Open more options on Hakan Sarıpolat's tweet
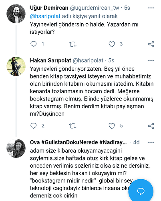The image size is (161, 201). [x=151, y=61]
